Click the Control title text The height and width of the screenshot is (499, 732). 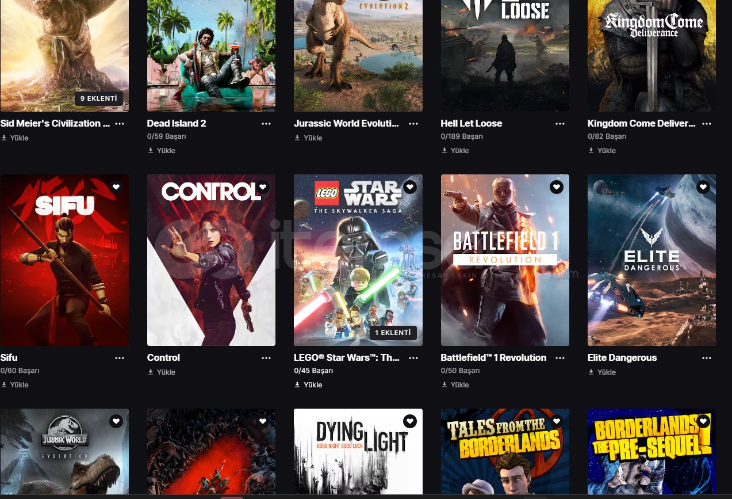[163, 357]
